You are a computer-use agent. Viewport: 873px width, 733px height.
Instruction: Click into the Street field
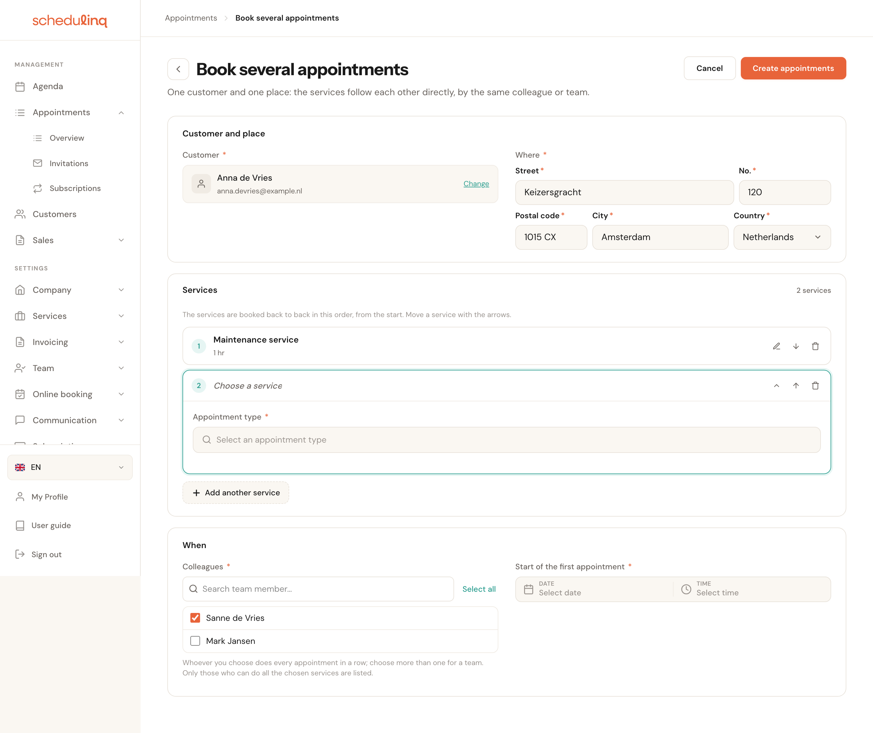624,192
